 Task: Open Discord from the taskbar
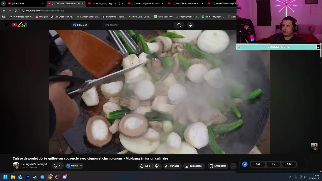[64, 177]
